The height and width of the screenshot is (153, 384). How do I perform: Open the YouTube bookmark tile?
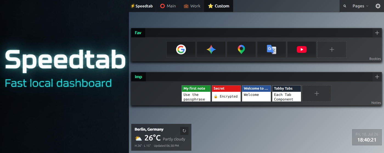click(302, 49)
